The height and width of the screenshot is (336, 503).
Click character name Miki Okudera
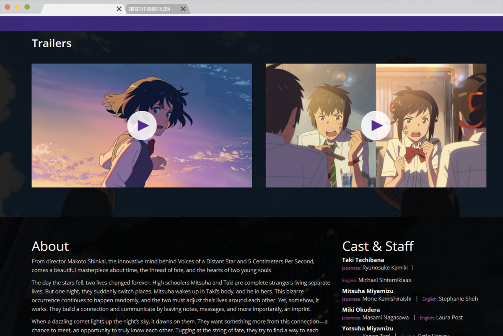tap(361, 310)
